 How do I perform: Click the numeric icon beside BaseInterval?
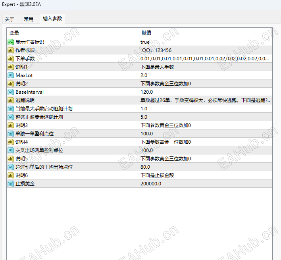(x=11, y=92)
